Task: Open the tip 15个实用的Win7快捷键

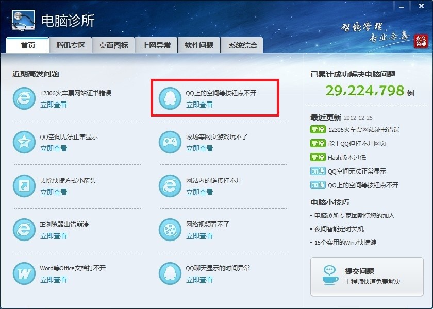Action: (x=345, y=242)
